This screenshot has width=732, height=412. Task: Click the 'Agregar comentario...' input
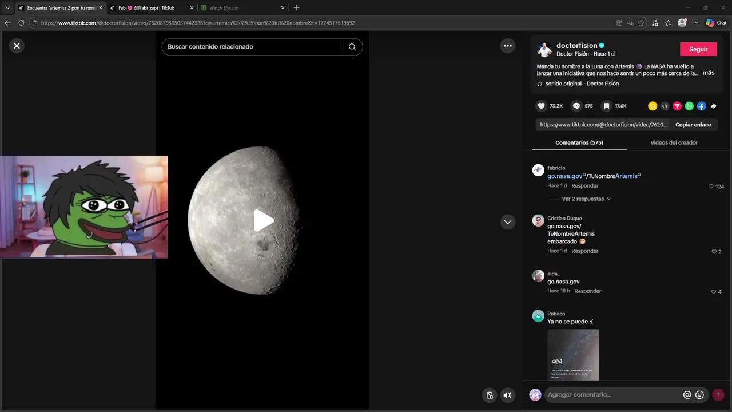click(613, 395)
